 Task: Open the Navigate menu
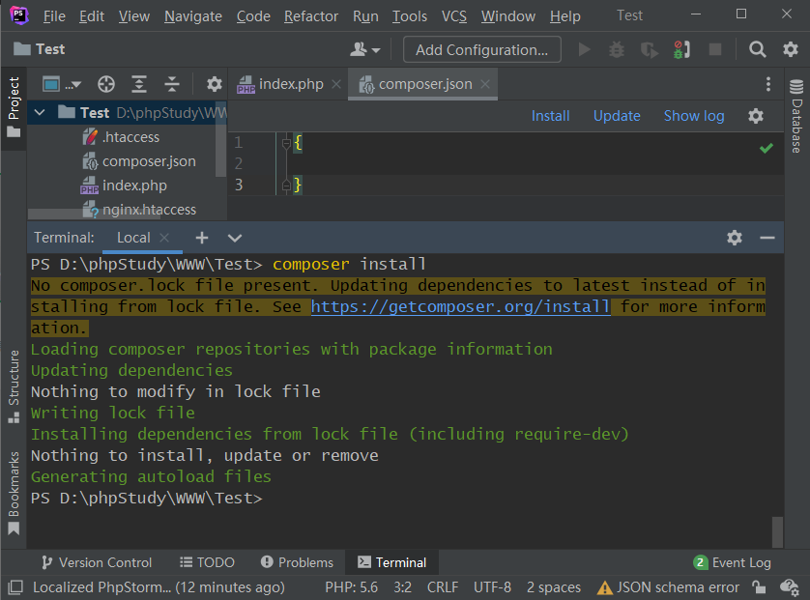point(193,16)
